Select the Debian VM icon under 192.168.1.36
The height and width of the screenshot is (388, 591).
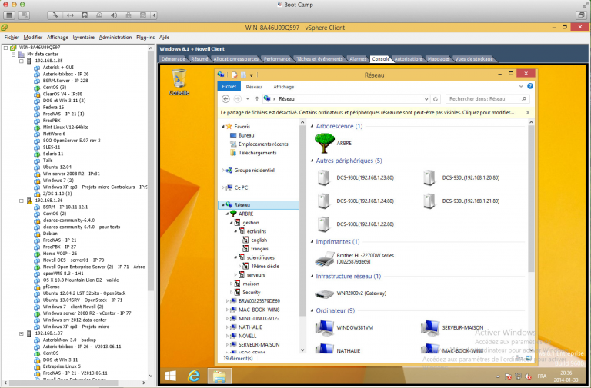coord(37,234)
